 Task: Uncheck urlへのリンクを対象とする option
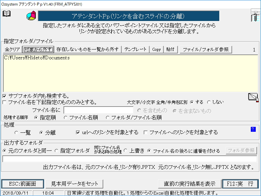pyautogui.click(x=78, y=132)
